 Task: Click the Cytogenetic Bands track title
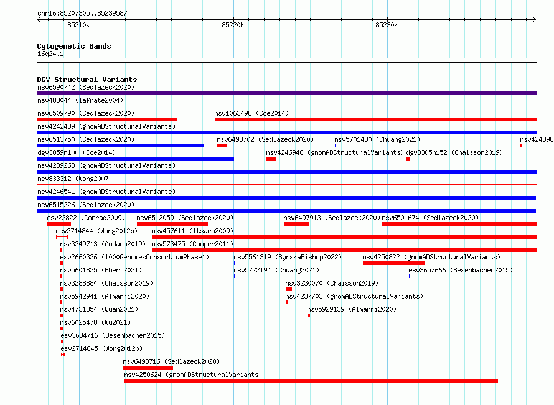(74, 46)
